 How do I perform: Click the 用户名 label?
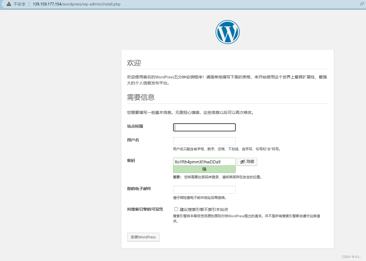click(133, 140)
